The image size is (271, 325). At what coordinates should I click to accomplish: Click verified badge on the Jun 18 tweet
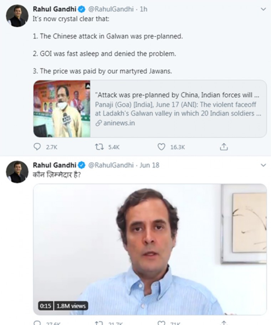click(x=82, y=165)
